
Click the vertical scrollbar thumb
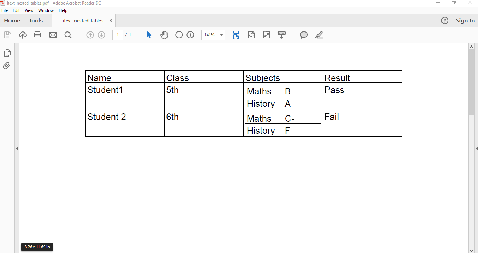472,82
